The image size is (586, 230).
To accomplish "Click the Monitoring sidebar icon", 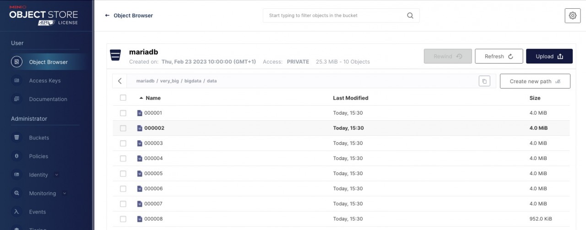I will coord(16,193).
